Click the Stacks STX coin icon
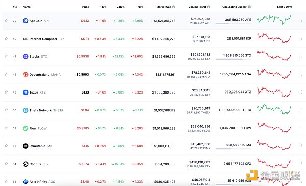 (25, 56)
